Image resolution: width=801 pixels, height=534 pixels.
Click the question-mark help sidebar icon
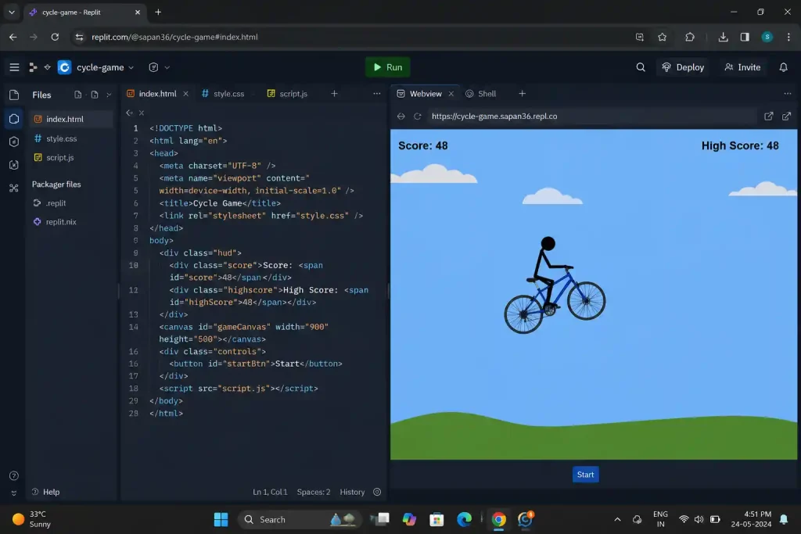pyautogui.click(x=14, y=476)
